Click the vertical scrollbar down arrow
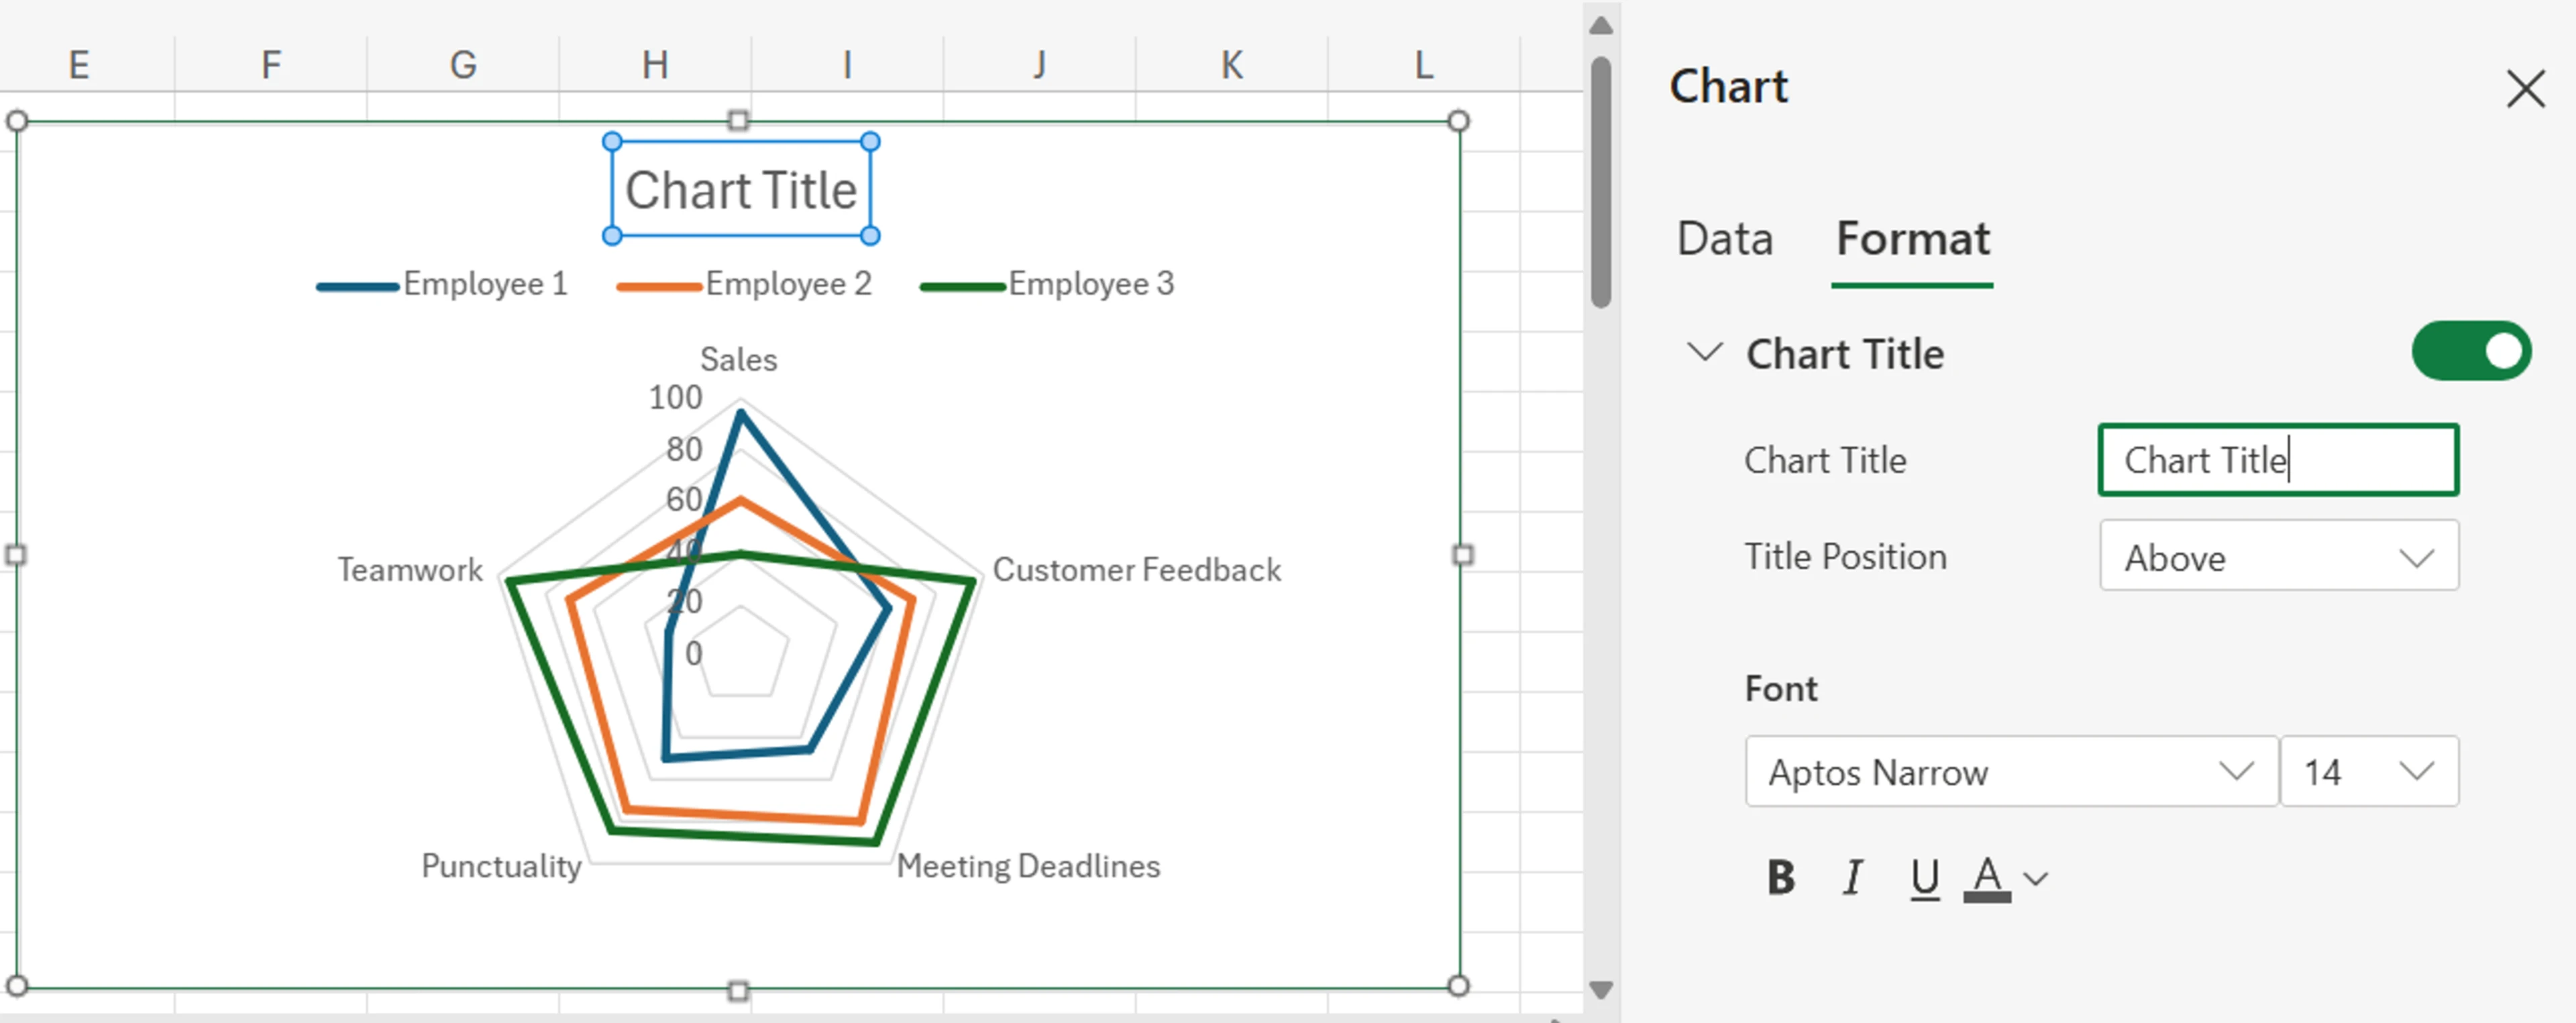 [x=1601, y=990]
